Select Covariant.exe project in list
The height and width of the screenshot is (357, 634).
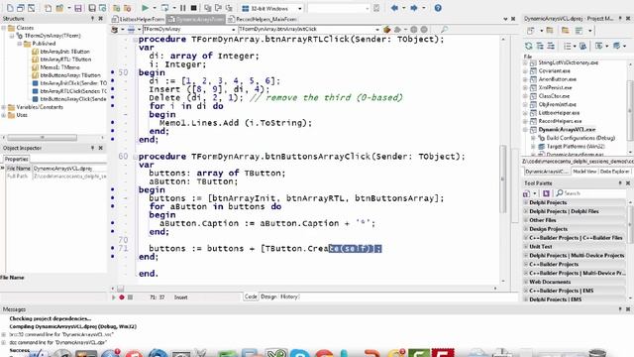(x=554, y=70)
